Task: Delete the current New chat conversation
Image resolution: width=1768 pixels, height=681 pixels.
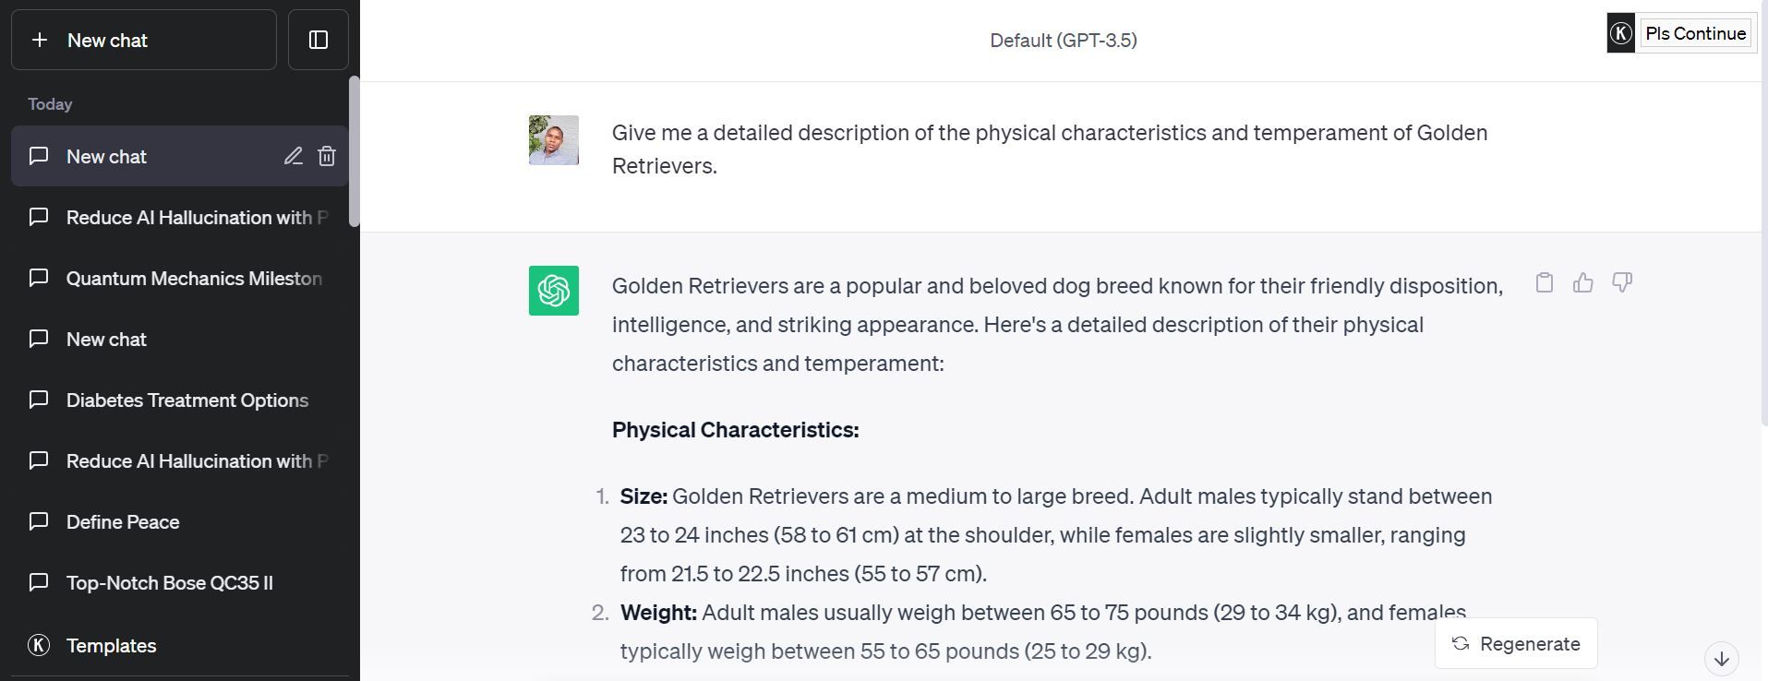Action: [x=326, y=156]
